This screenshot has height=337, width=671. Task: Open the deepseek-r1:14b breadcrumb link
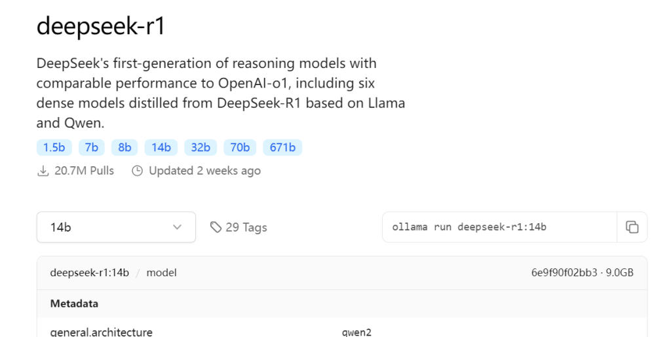tap(89, 272)
